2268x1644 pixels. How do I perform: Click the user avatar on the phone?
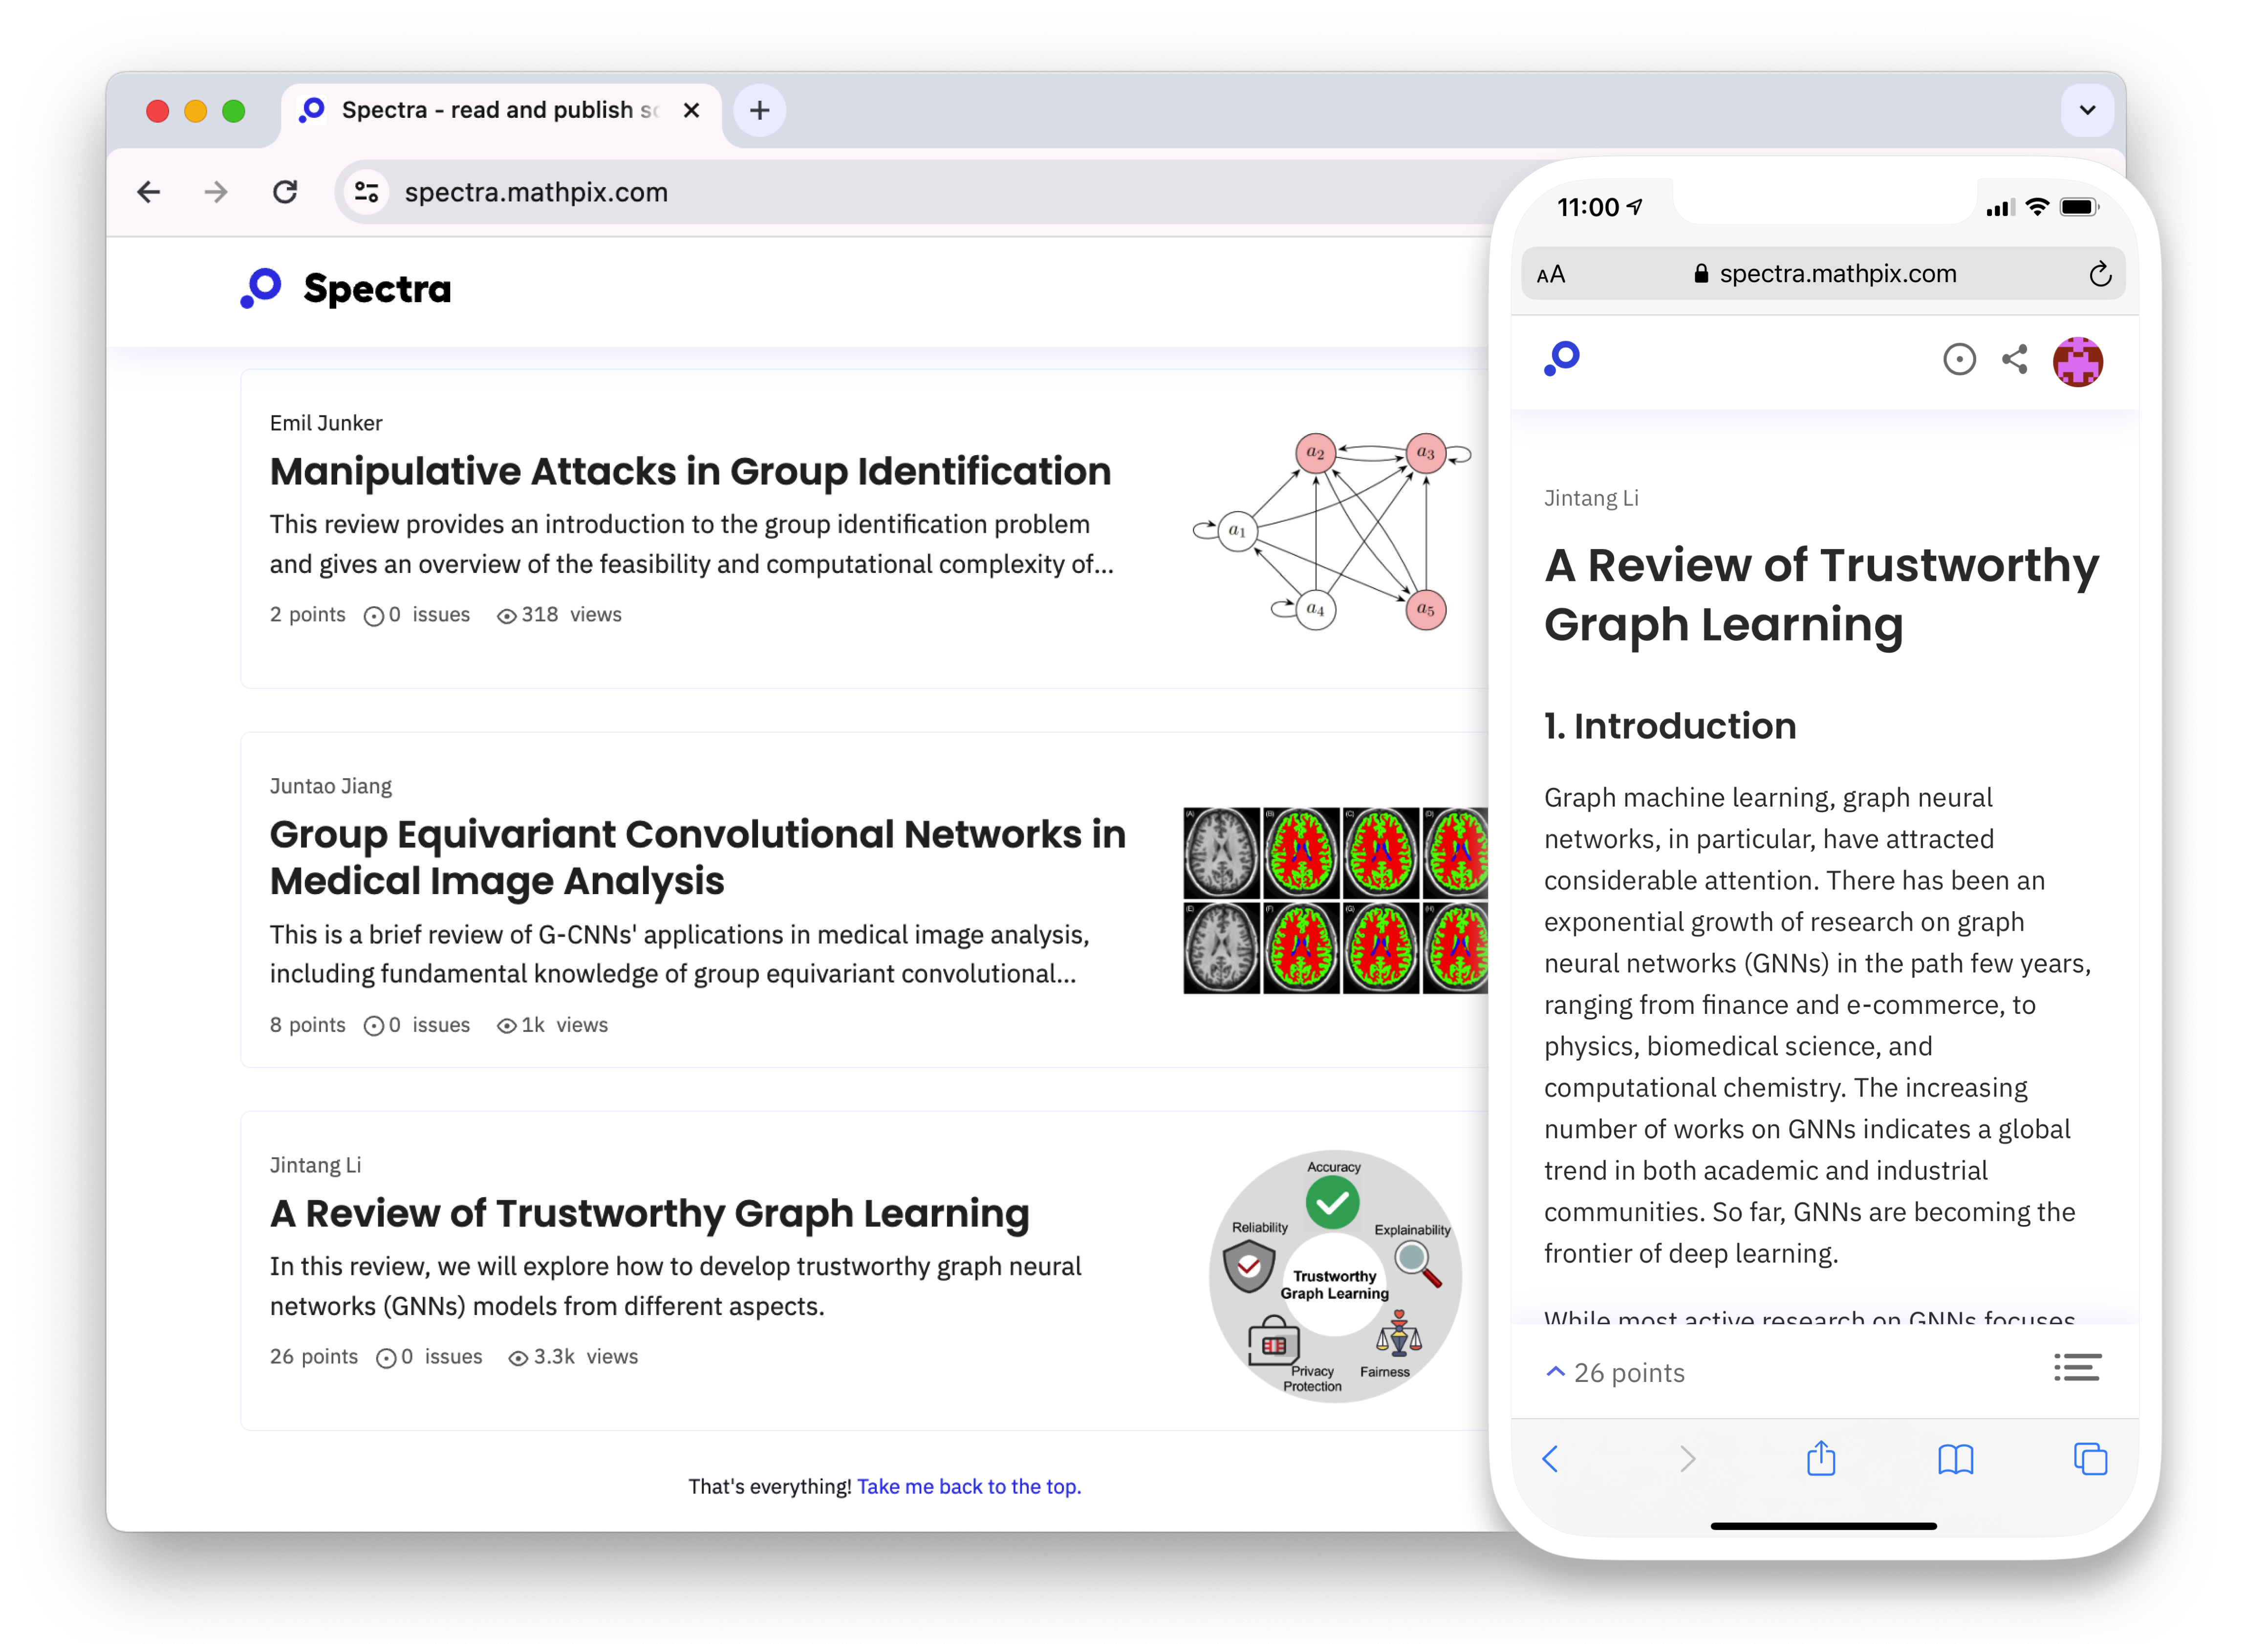2079,360
